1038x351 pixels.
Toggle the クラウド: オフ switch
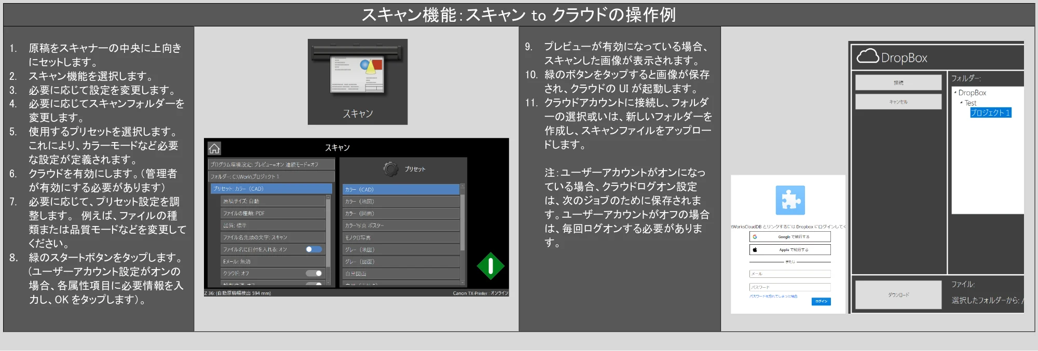click(x=314, y=273)
